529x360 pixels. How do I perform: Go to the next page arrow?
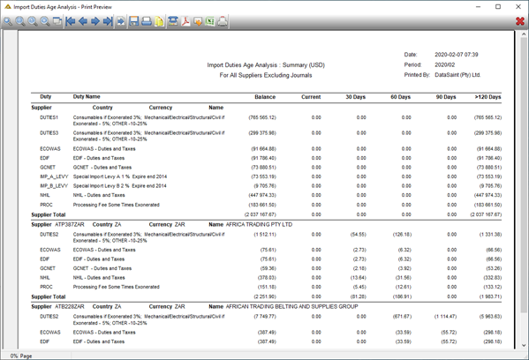[x=95, y=21]
